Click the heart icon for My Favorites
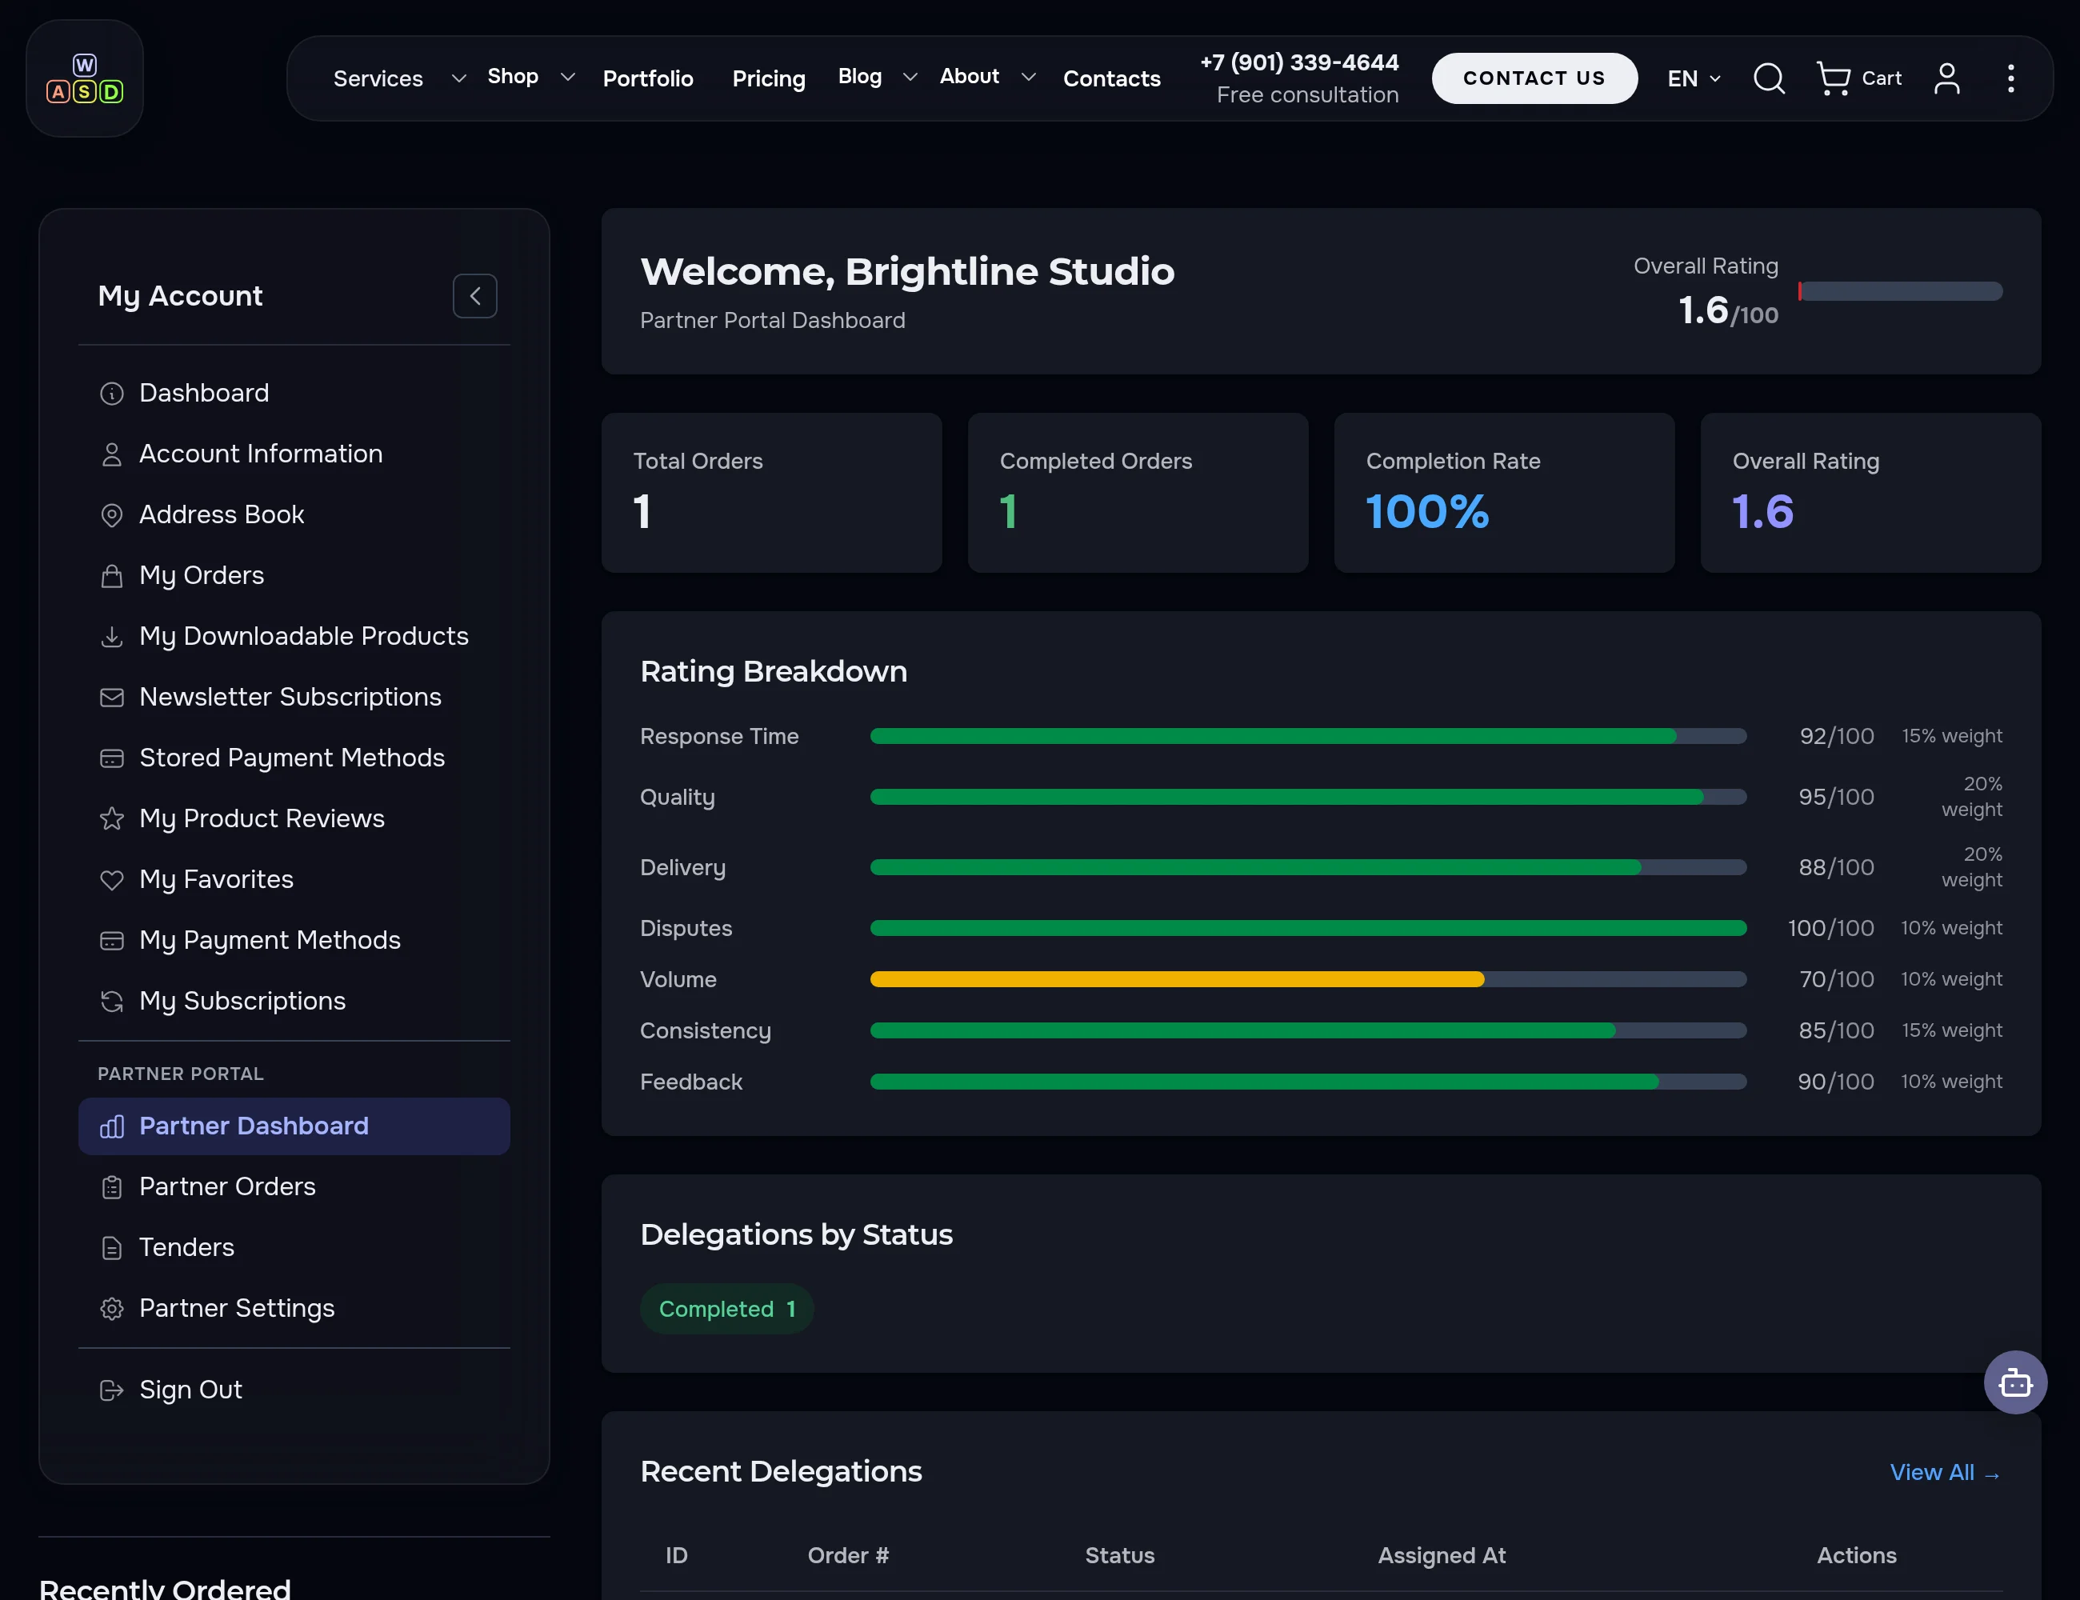Viewport: 2080px width, 1600px height. (111, 880)
